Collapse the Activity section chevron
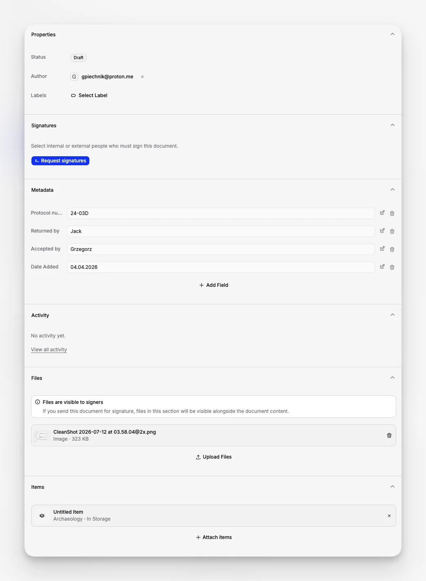Screen dimensions: 426x581 click(x=392, y=315)
